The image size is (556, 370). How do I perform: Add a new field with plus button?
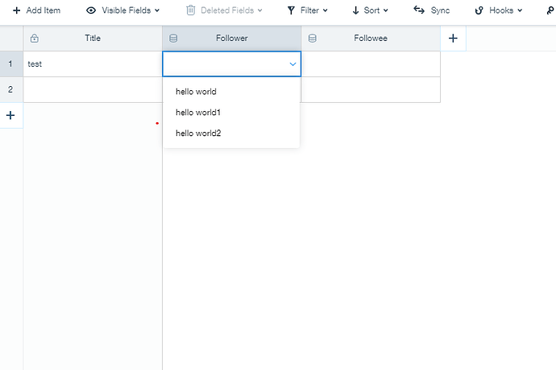coord(452,39)
